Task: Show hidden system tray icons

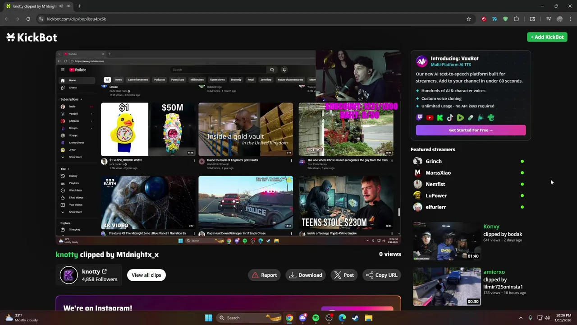Action: pyautogui.click(x=521, y=318)
